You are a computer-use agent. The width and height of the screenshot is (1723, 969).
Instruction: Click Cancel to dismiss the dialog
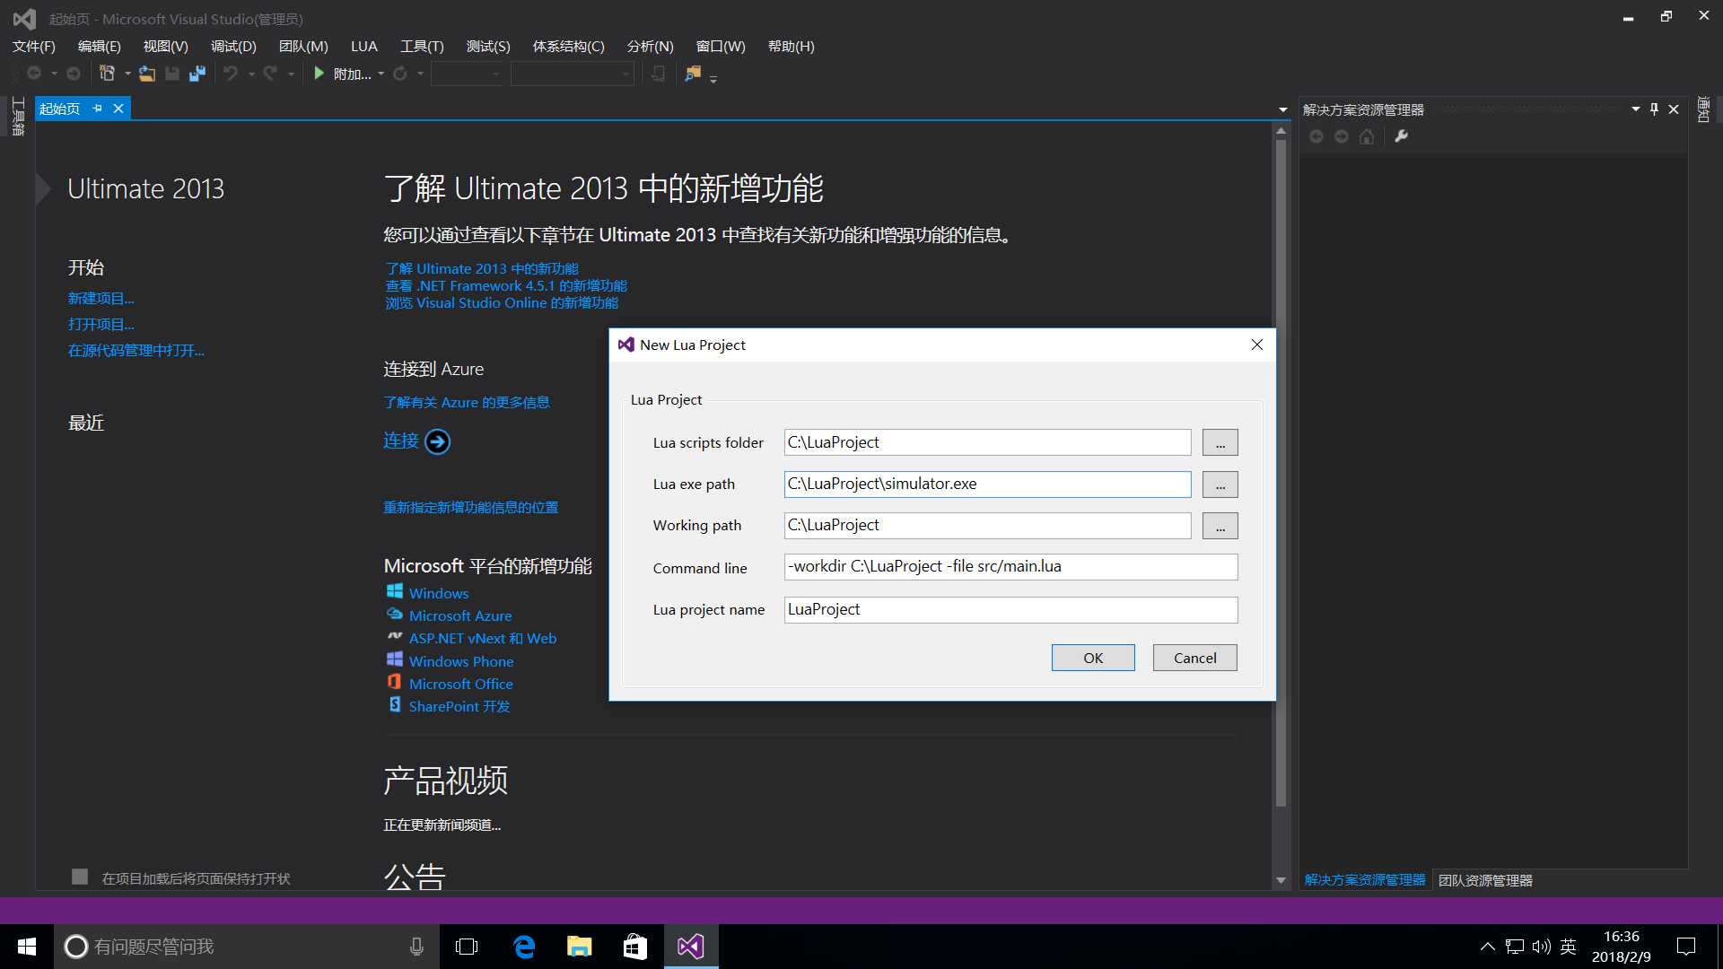pos(1194,657)
